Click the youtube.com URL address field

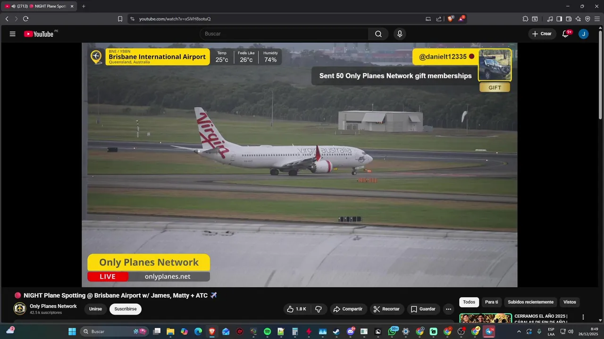pyautogui.click(x=175, y=19)
